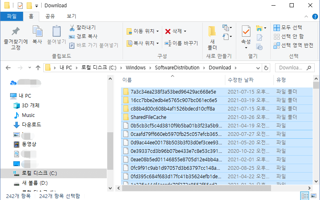
Task: Click the file list horizontal scrollbar
Action: tap(197, 188)
